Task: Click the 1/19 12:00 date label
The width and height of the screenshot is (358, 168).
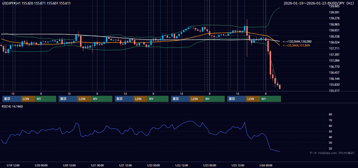Action: pyautogui.click(x=13, y=165)
